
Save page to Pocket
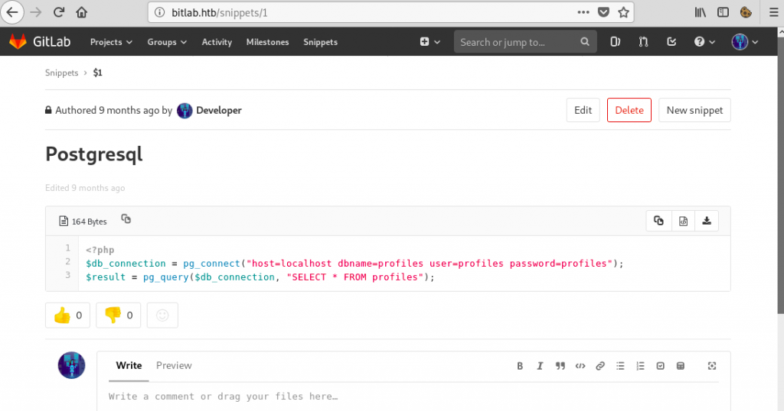(603, 12)
